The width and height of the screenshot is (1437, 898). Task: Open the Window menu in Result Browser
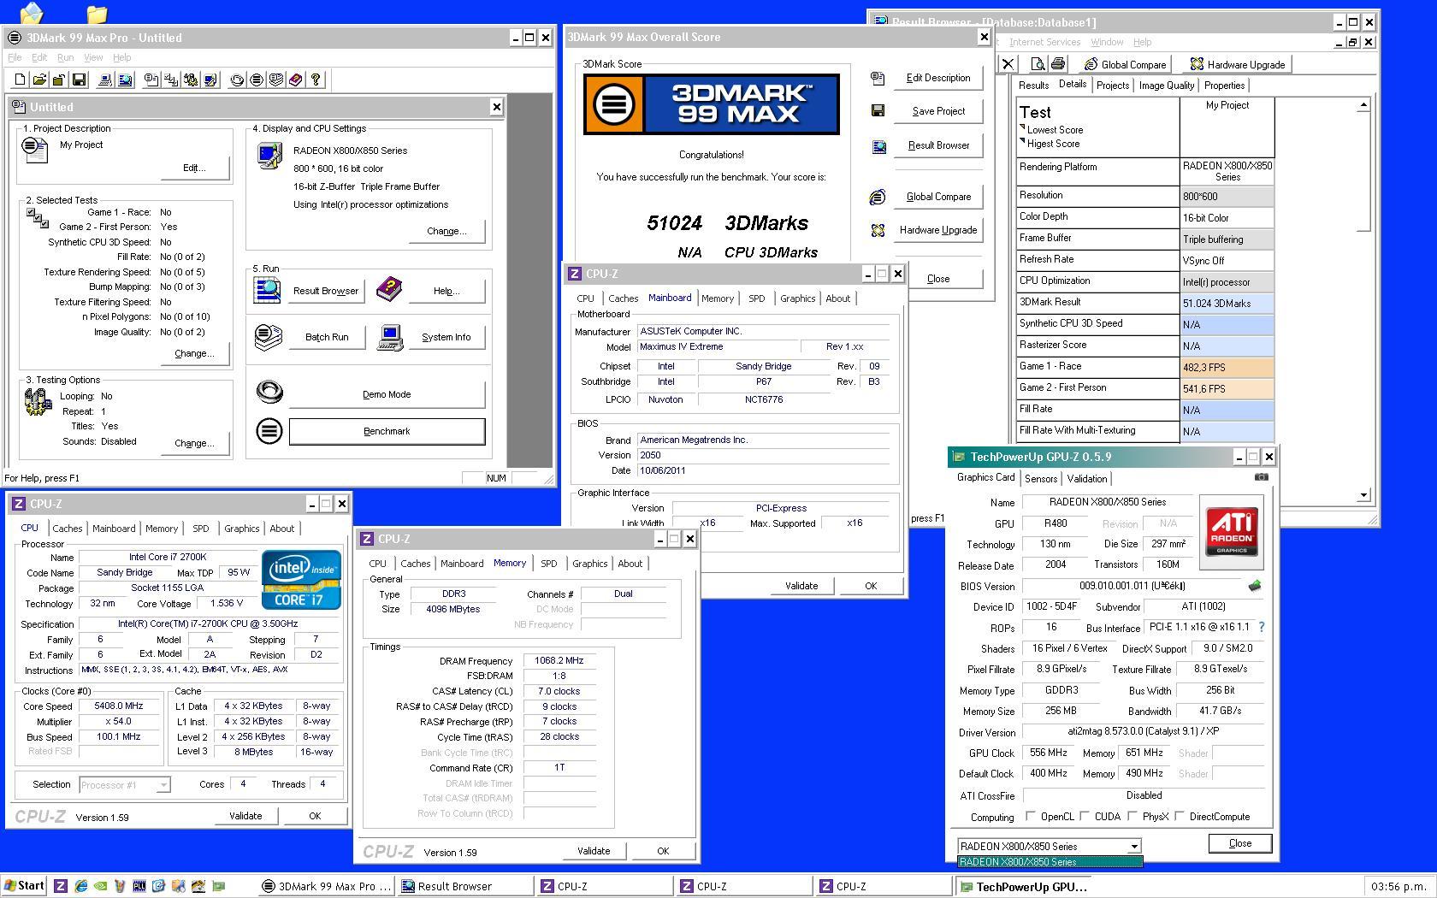pyautogui.click(x=1106, y=42)
